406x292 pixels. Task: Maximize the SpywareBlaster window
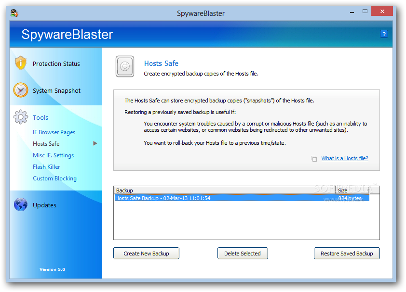[365, 12]
